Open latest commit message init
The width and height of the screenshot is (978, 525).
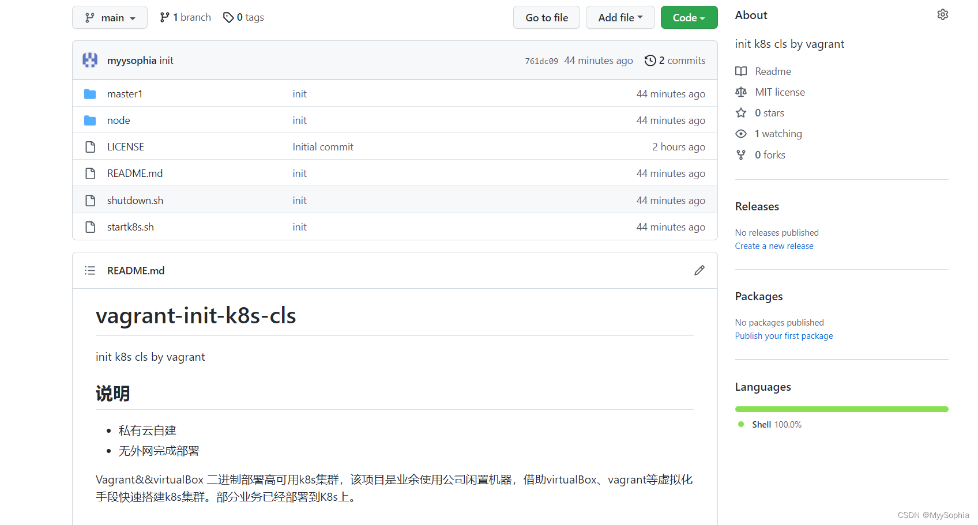[x=167, y=61]
